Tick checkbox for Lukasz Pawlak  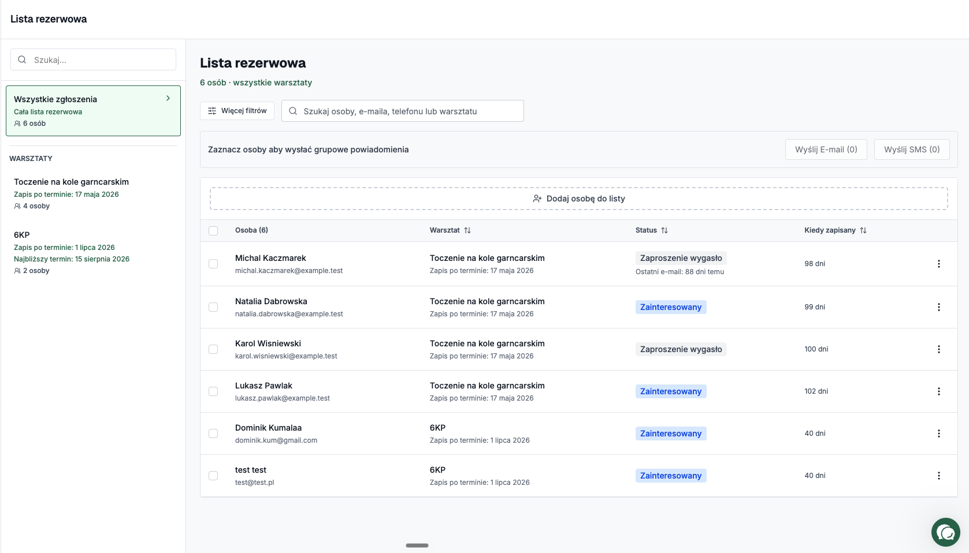213,391
